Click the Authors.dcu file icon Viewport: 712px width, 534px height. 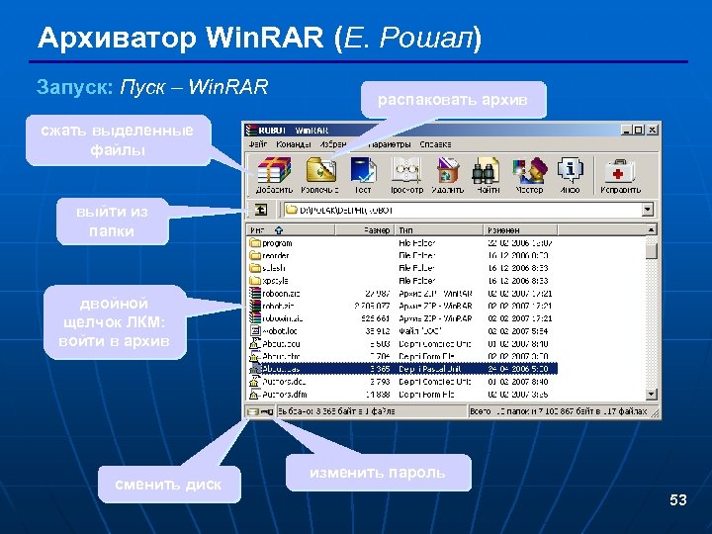pyautogui.click(x=255, y=382)
